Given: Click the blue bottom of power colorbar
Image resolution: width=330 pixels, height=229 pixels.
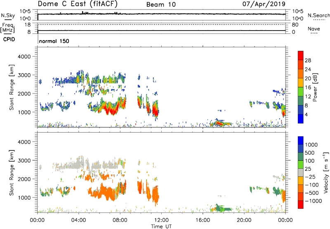Looking at the screenshot, I should point(301,119).
